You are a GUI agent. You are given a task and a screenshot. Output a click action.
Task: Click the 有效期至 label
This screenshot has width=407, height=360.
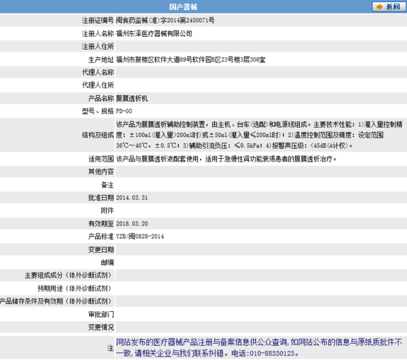[x=101, y=223]
